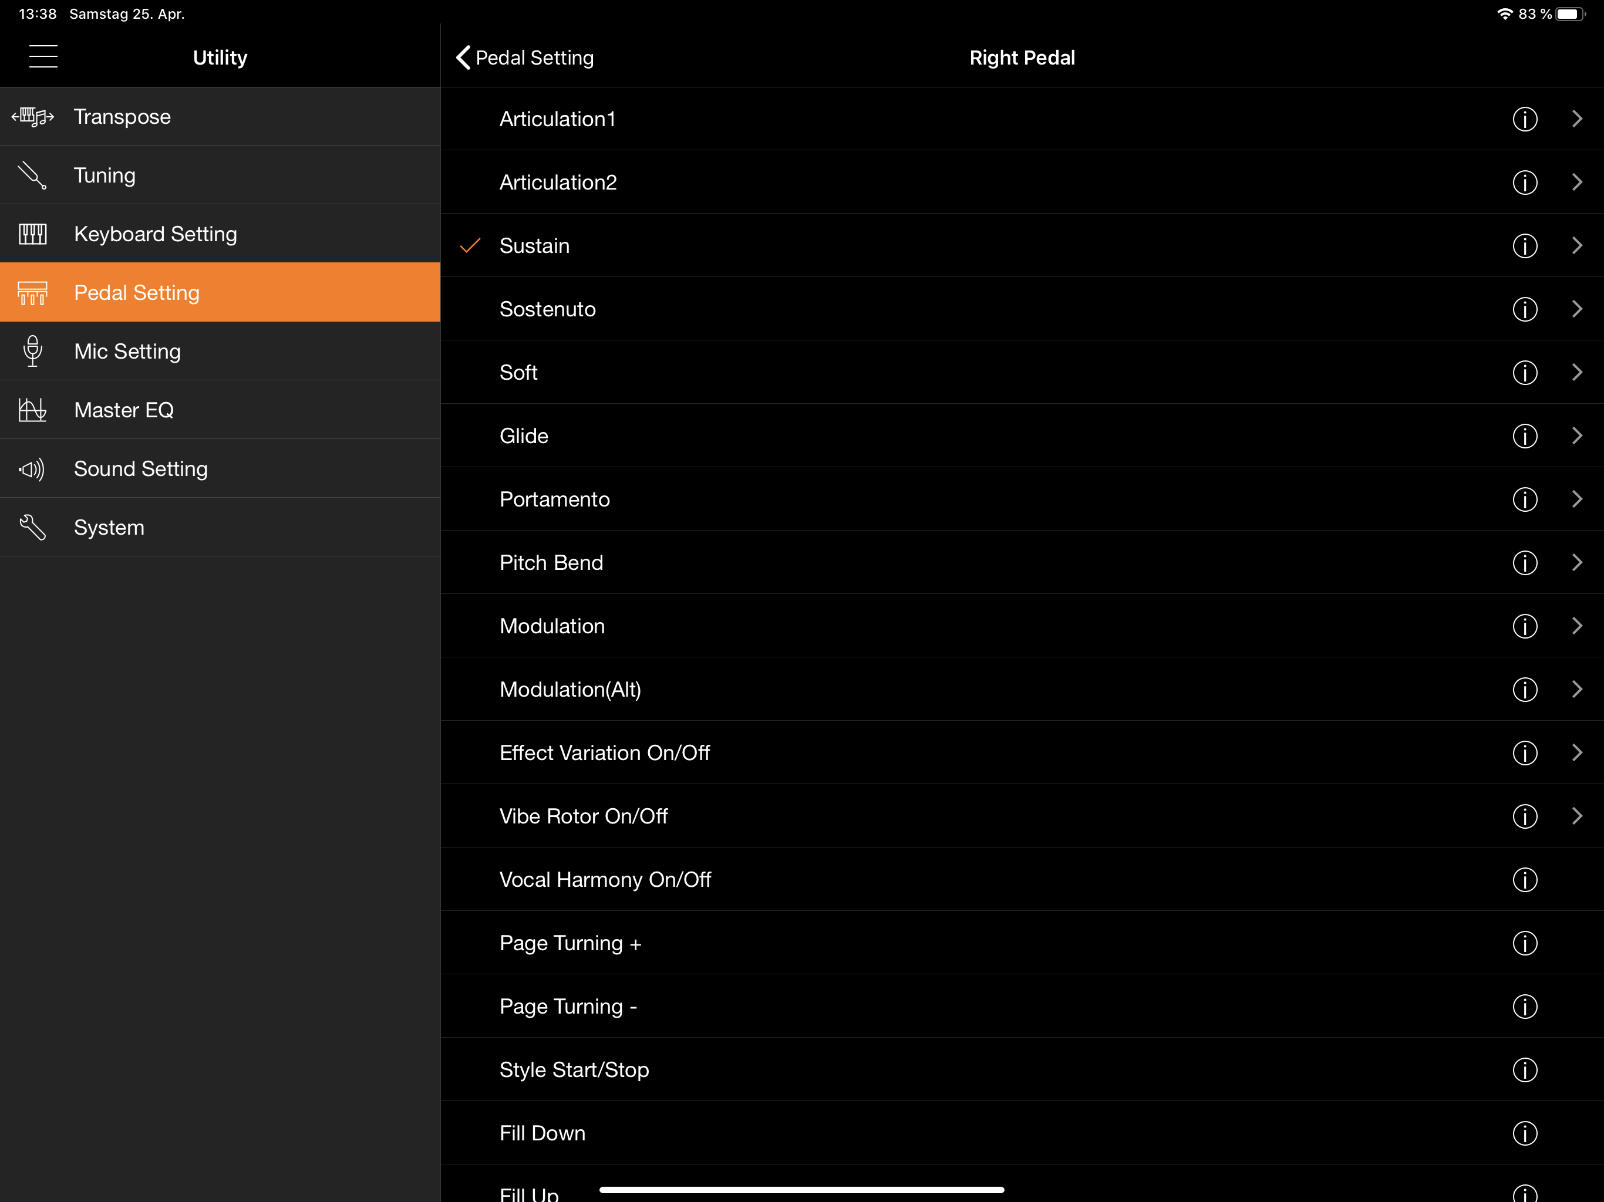The width and height of the screenshot is (1604, 1202).
Task: Assign Sostenuto to the right pedal
Action: pyautogui.click(x=547, y=309)
